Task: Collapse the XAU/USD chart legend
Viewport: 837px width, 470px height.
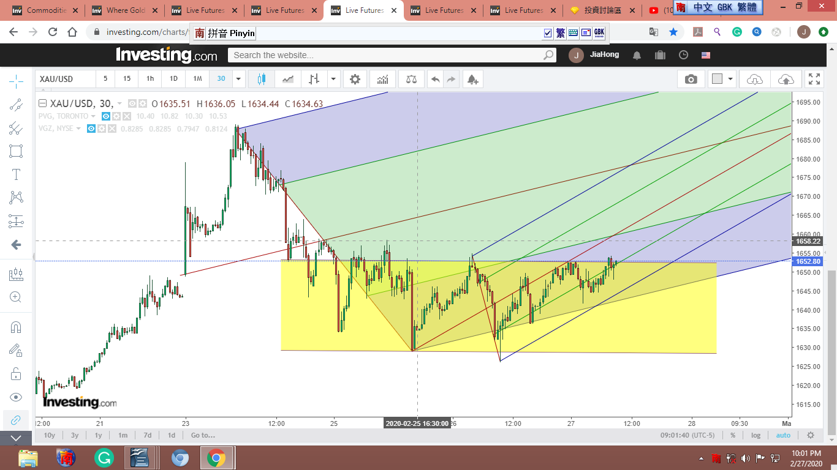Action: (42, 104)
